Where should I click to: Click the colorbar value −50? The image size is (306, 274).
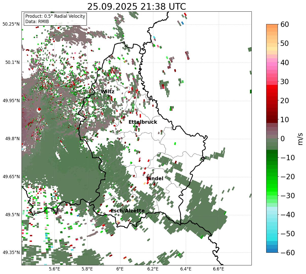coord(287,234)
